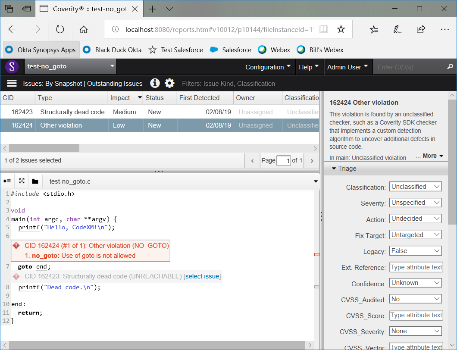
Task: Open view settings gear
Action: [x=169, y=83]
